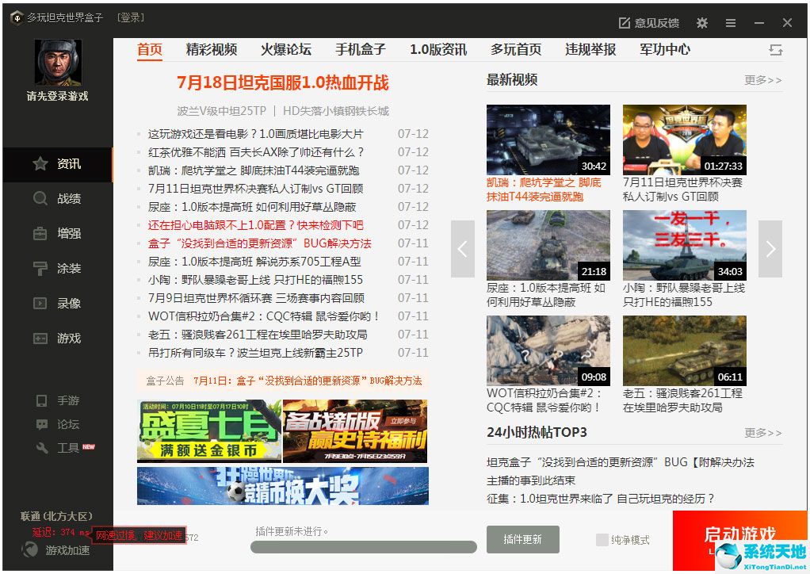Switch to the 精彩视频 tab
Viewport: 810px width, 574px height.
(212, 50)
